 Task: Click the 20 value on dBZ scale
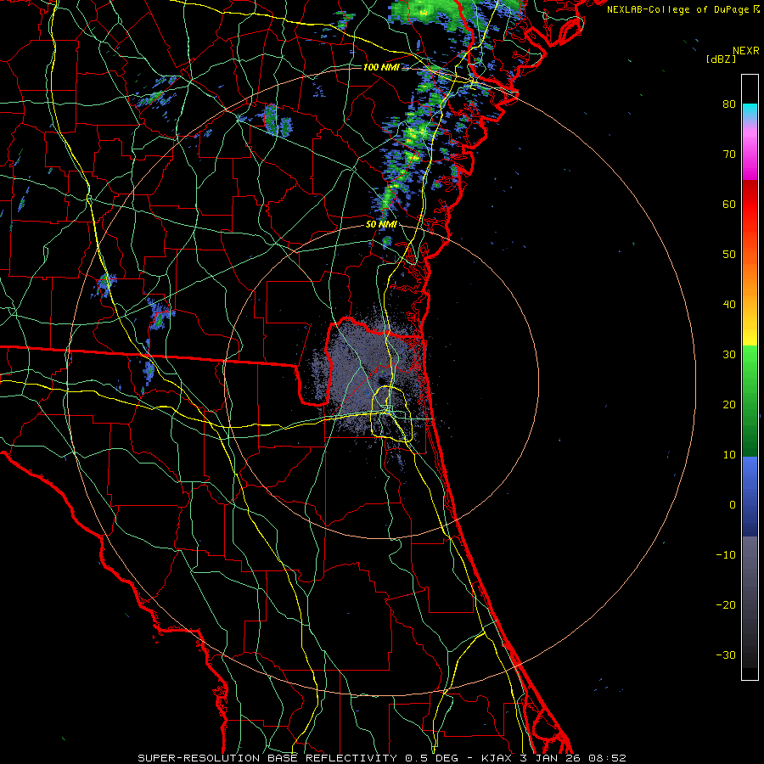729,405
